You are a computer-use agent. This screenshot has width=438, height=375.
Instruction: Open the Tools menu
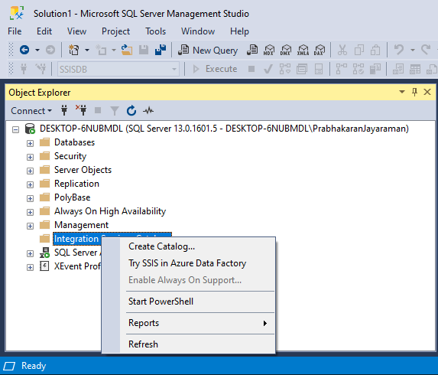(155, 31)
